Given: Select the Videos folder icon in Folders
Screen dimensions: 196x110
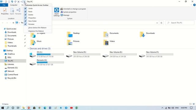Looking at the screenshot, I should tap(106, 42).
